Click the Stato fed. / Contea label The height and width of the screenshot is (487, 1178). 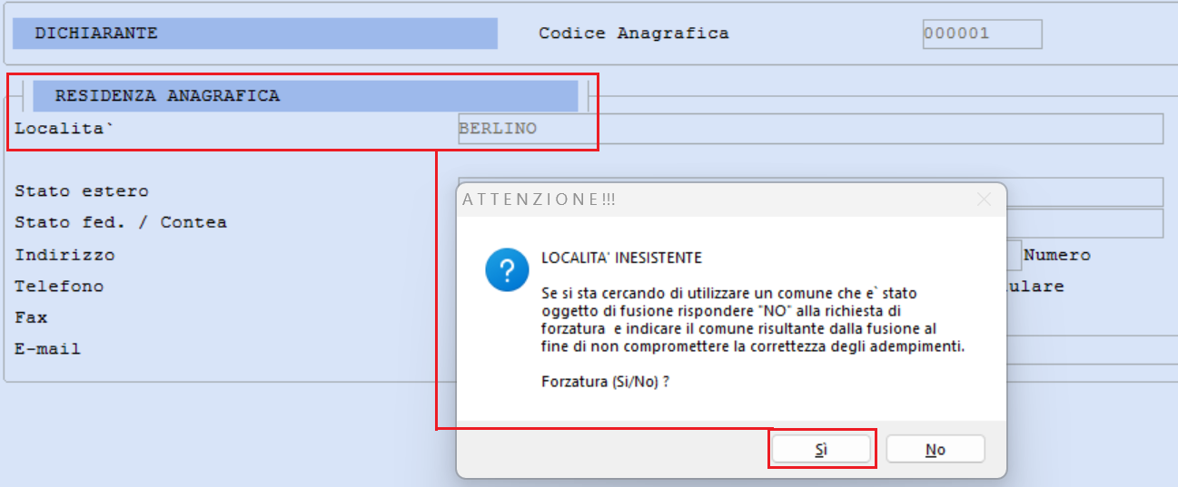click(121, 222)
